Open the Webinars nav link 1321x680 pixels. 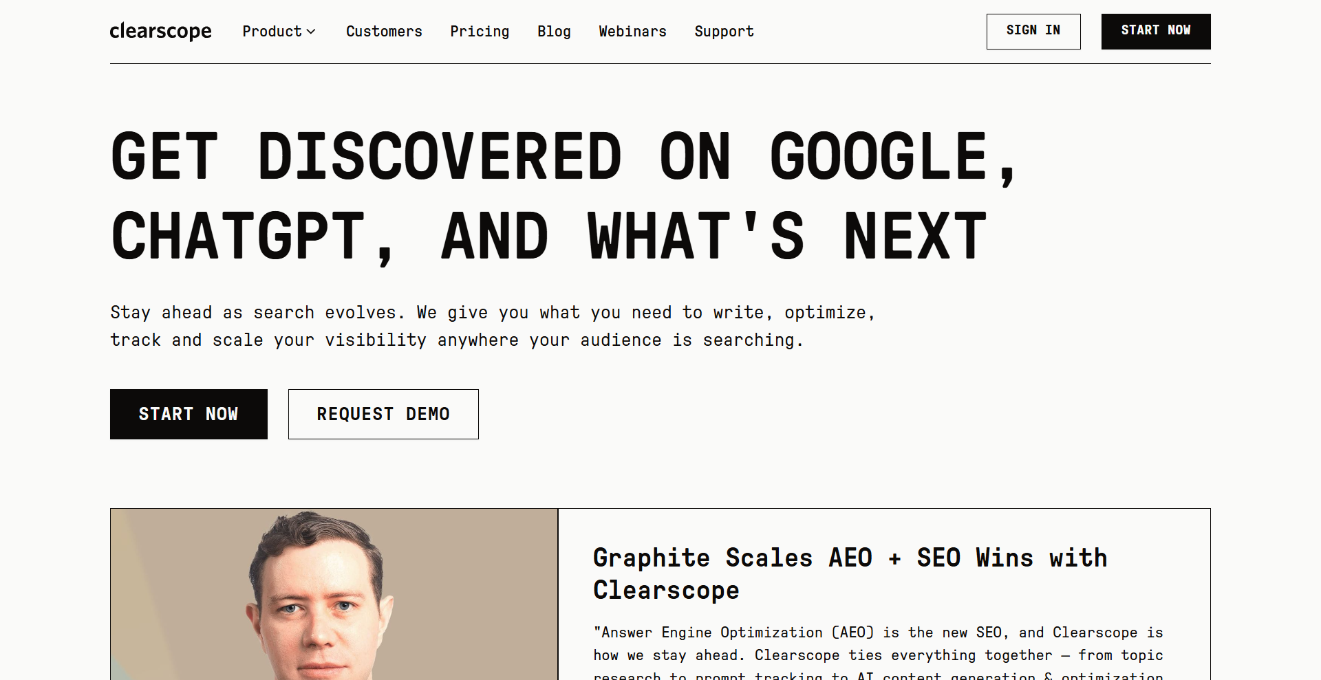pyautogui.click(x=632, y=32)
